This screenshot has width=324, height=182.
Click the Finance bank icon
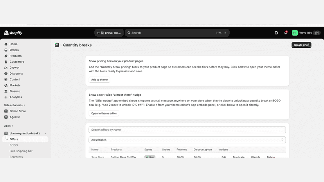pos(6,91)
